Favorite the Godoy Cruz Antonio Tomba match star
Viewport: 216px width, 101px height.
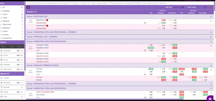point(211,93)
